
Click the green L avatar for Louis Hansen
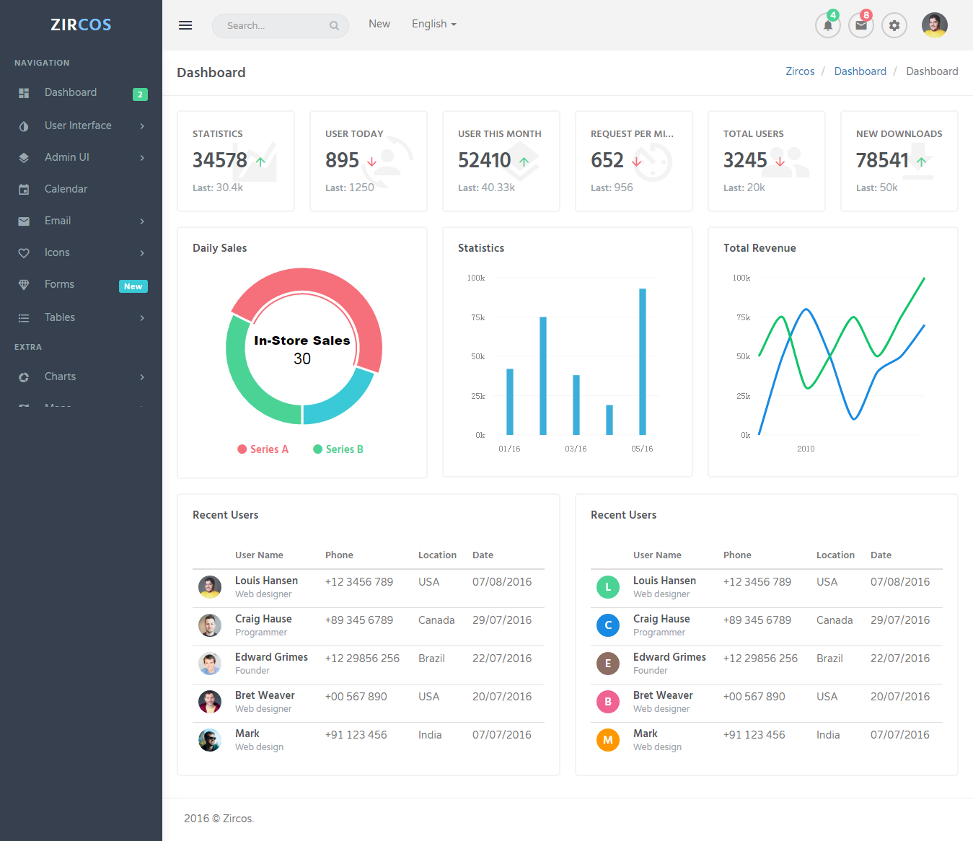click(608, 587)
